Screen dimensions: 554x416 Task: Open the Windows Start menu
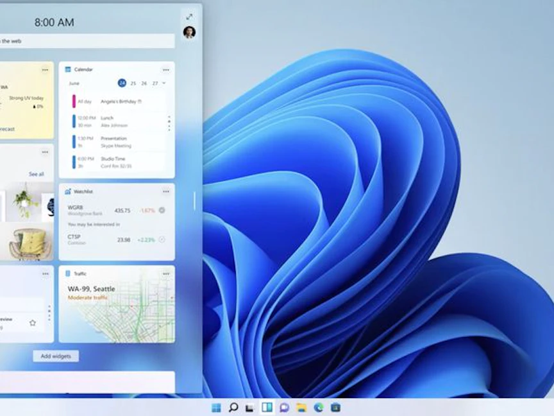point(216,408)
